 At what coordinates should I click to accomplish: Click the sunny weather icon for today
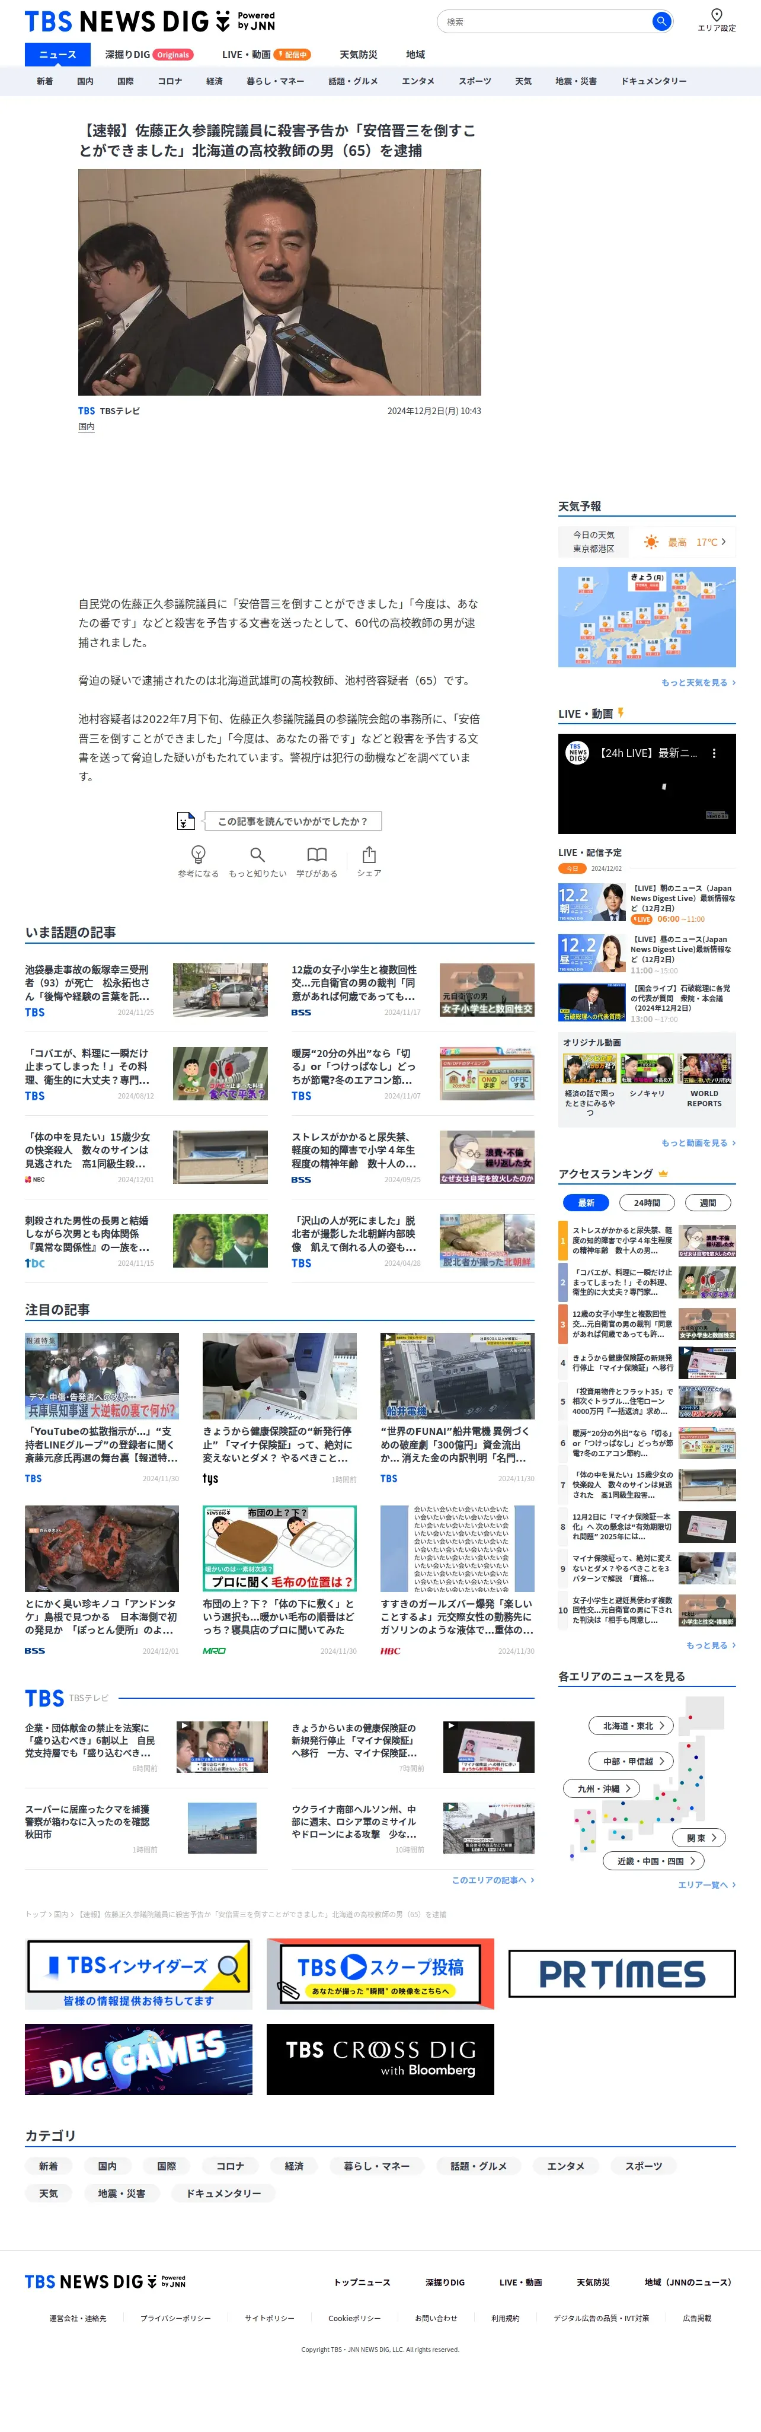(651, 542)
